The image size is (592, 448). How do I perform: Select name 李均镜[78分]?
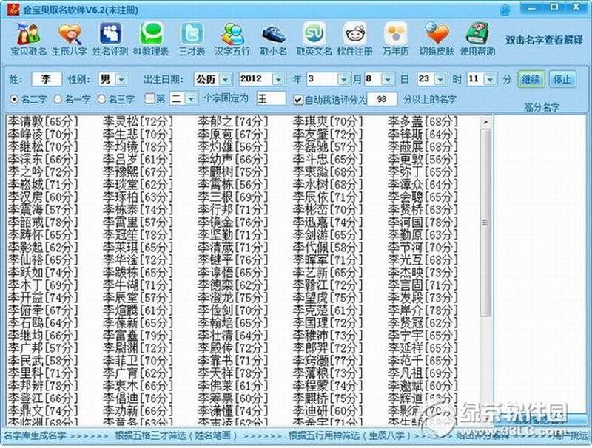138,146
